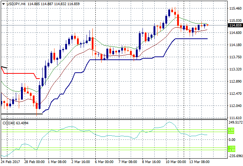
Task: Click the 8 Mar 16:00 time label
Action: [151, 162]
